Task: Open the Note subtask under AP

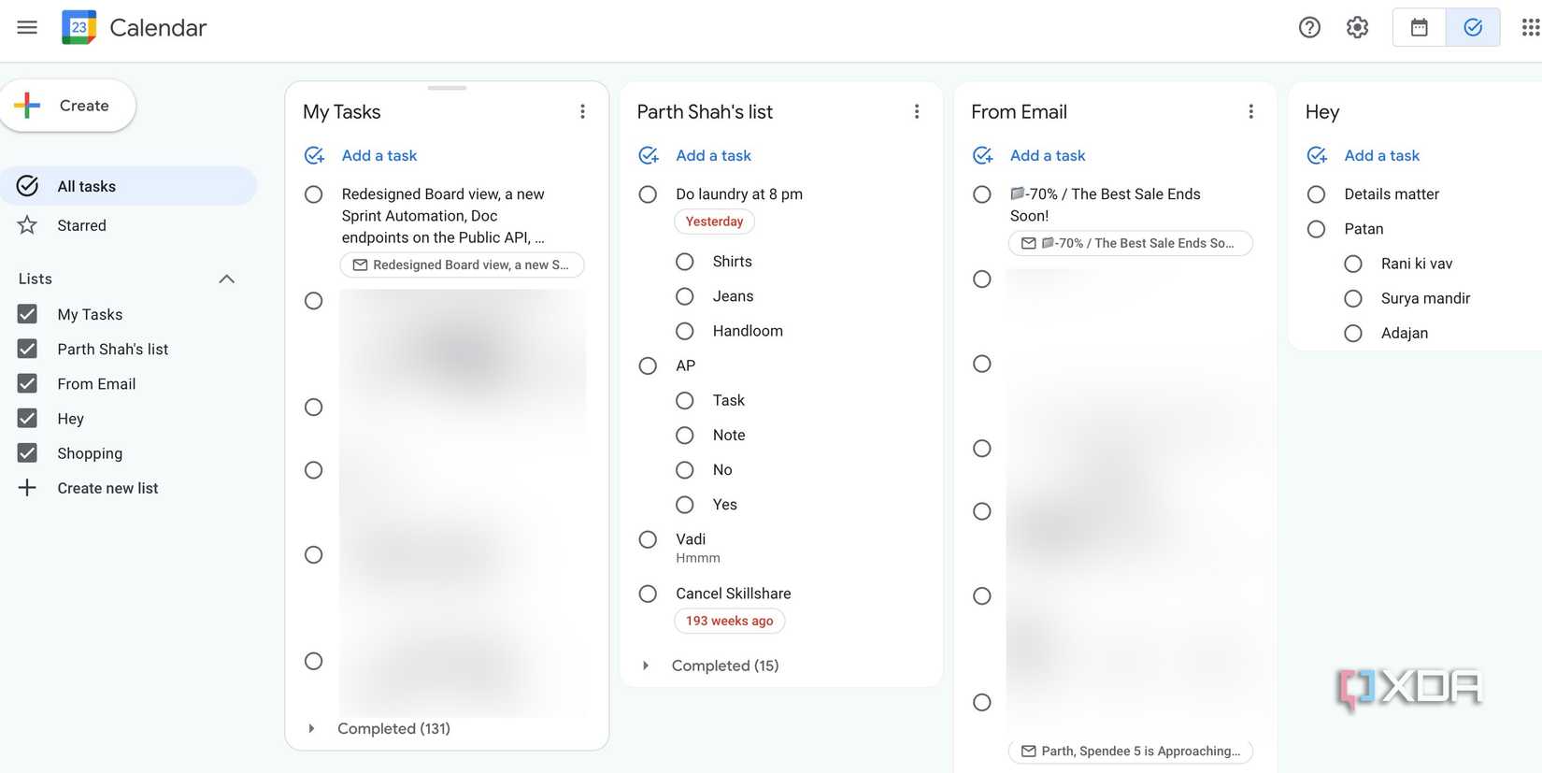Action: pyautogui.click(x=729, y=435)
